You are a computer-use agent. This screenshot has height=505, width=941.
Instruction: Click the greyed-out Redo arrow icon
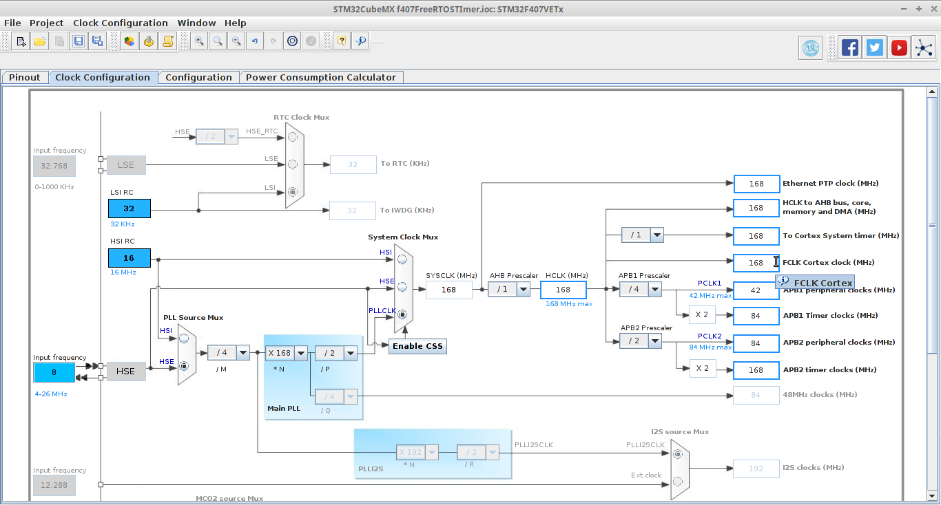(273, 41)
